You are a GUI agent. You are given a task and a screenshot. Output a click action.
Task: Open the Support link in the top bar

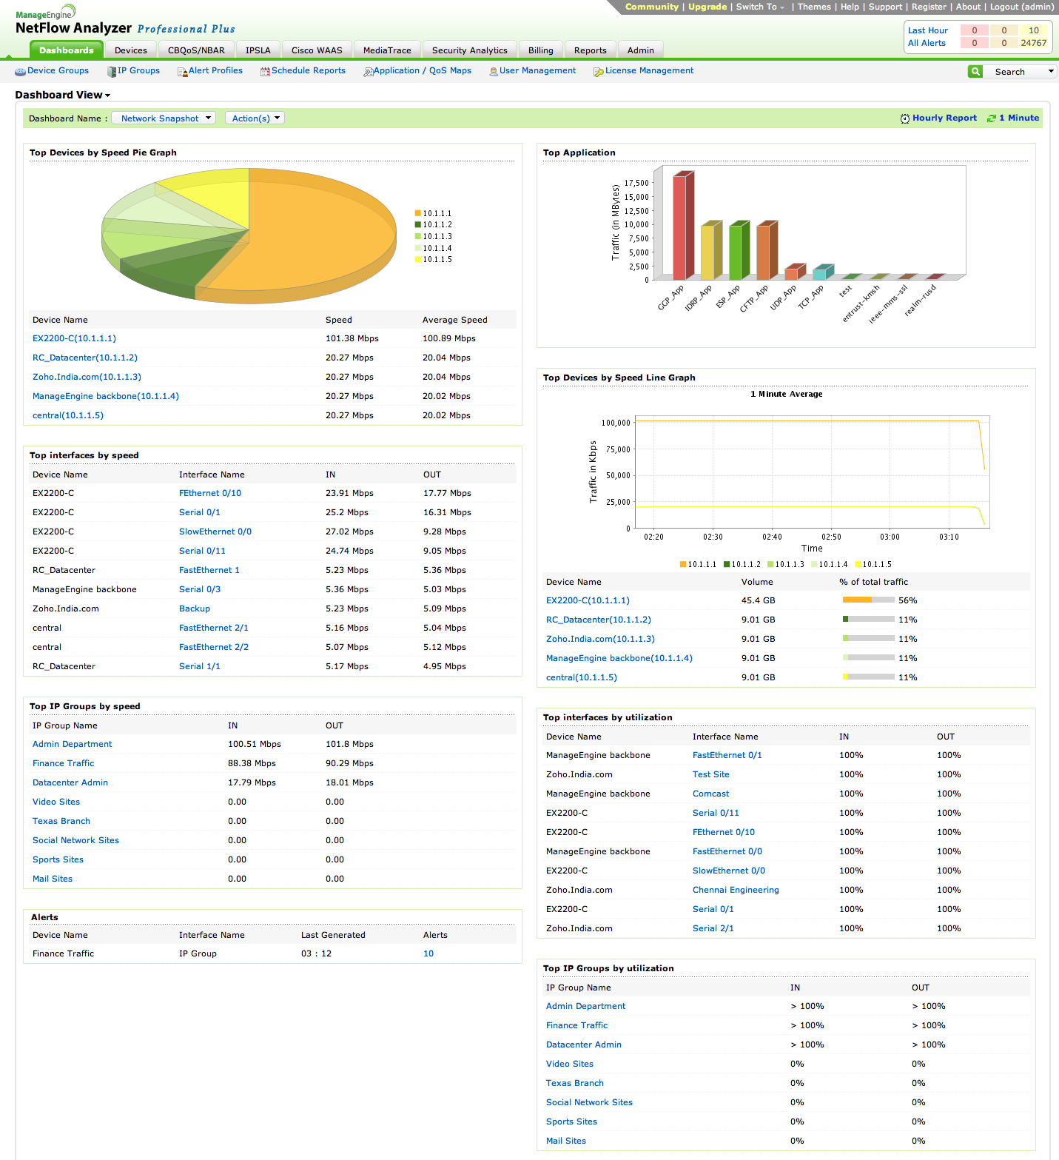point(885,7)
